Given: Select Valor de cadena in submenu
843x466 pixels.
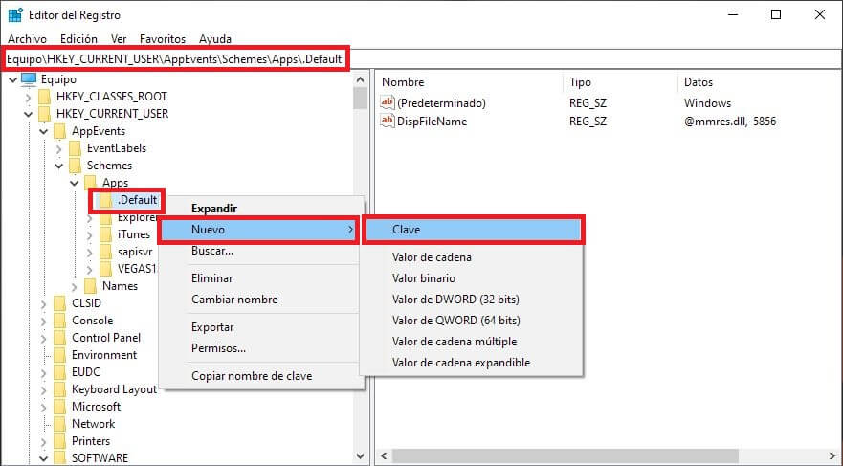Looking at the screenshot, I should point(473,257).
